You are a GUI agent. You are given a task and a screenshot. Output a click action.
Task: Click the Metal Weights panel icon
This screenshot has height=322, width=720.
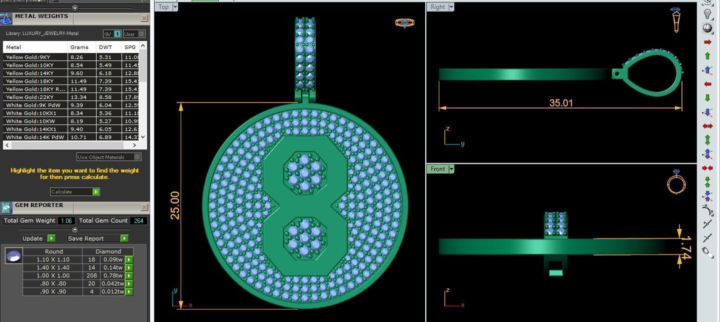[x=6, y=19]
